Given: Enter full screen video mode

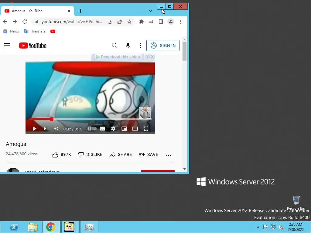Looking at the screenshot, I should pos(146,129).
